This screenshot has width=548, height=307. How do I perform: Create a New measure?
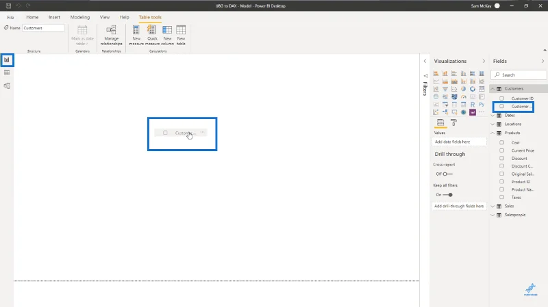pos(136,36)
